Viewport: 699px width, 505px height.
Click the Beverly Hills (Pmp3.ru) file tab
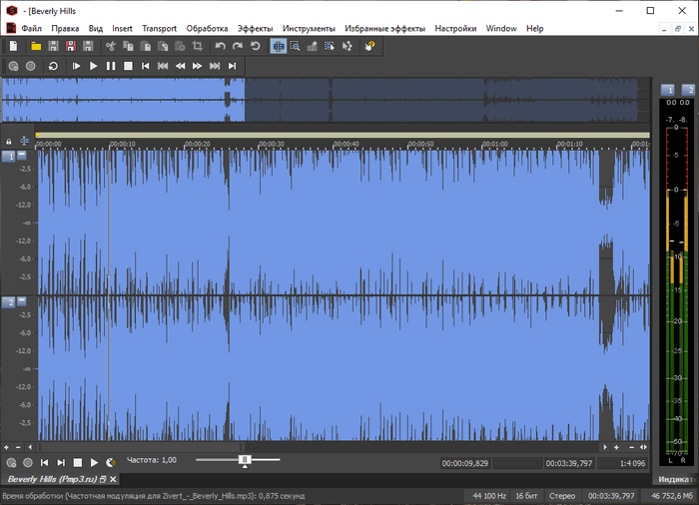(50, 480)
